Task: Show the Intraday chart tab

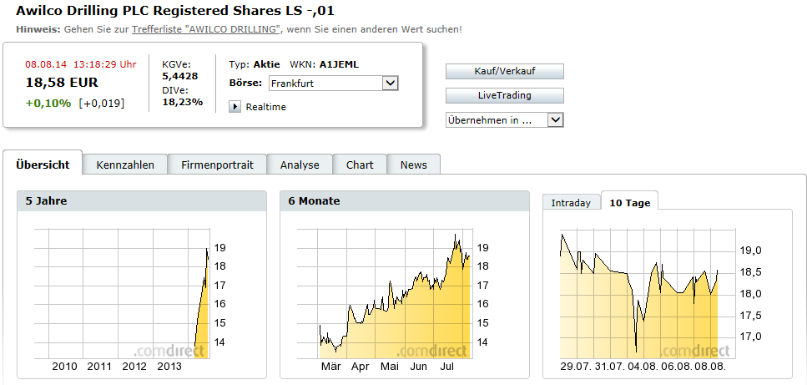Action: 571,203
